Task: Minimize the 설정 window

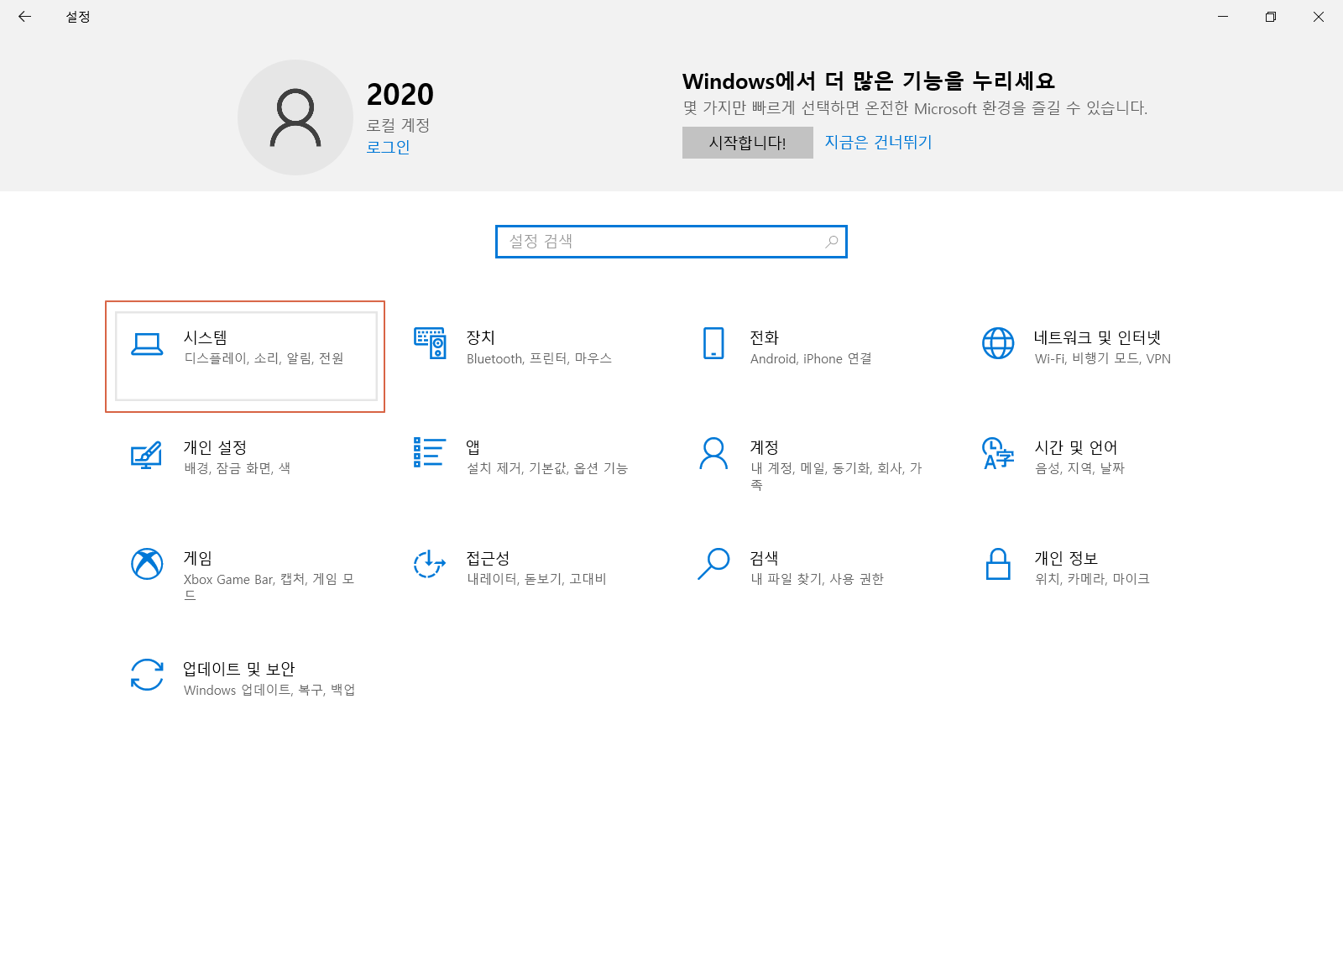Action: (1223, 17)
